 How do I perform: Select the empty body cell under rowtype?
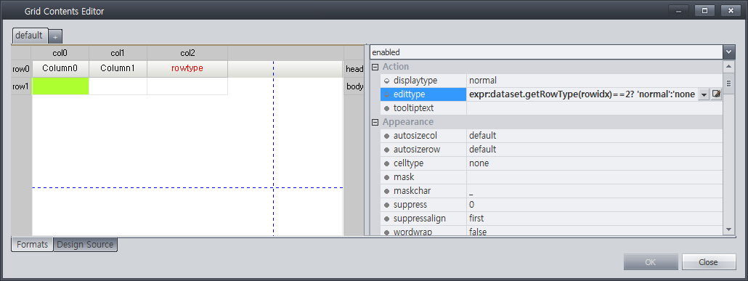[x=187, y=86]
